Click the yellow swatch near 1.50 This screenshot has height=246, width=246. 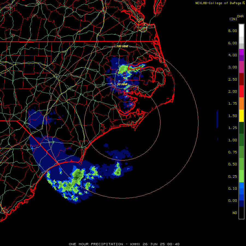coord(241,116)
